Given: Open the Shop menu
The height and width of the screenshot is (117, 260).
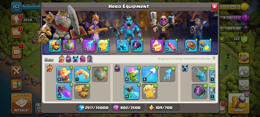Looking at the screenshot, I should tap(239, 103).
